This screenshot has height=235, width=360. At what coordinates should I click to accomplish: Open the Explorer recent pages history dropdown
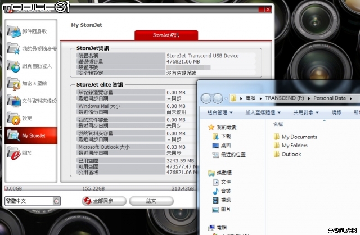226,99
